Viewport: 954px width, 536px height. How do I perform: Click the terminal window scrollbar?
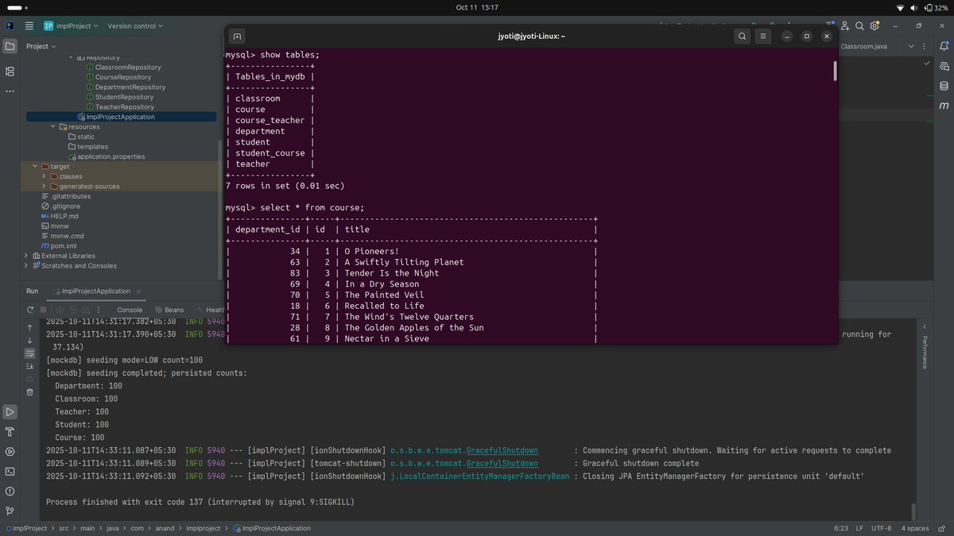[x=835, y=71]
